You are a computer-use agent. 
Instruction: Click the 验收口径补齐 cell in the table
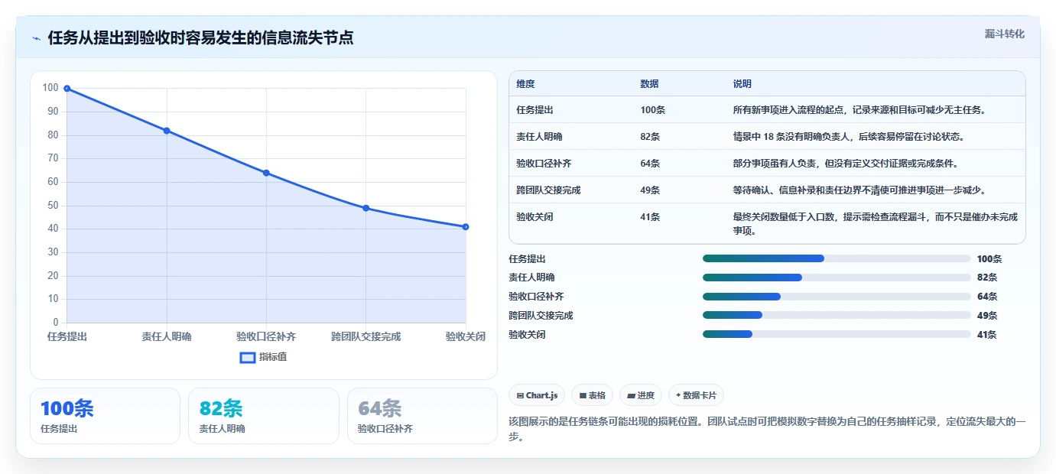click(x=544, y=164)
